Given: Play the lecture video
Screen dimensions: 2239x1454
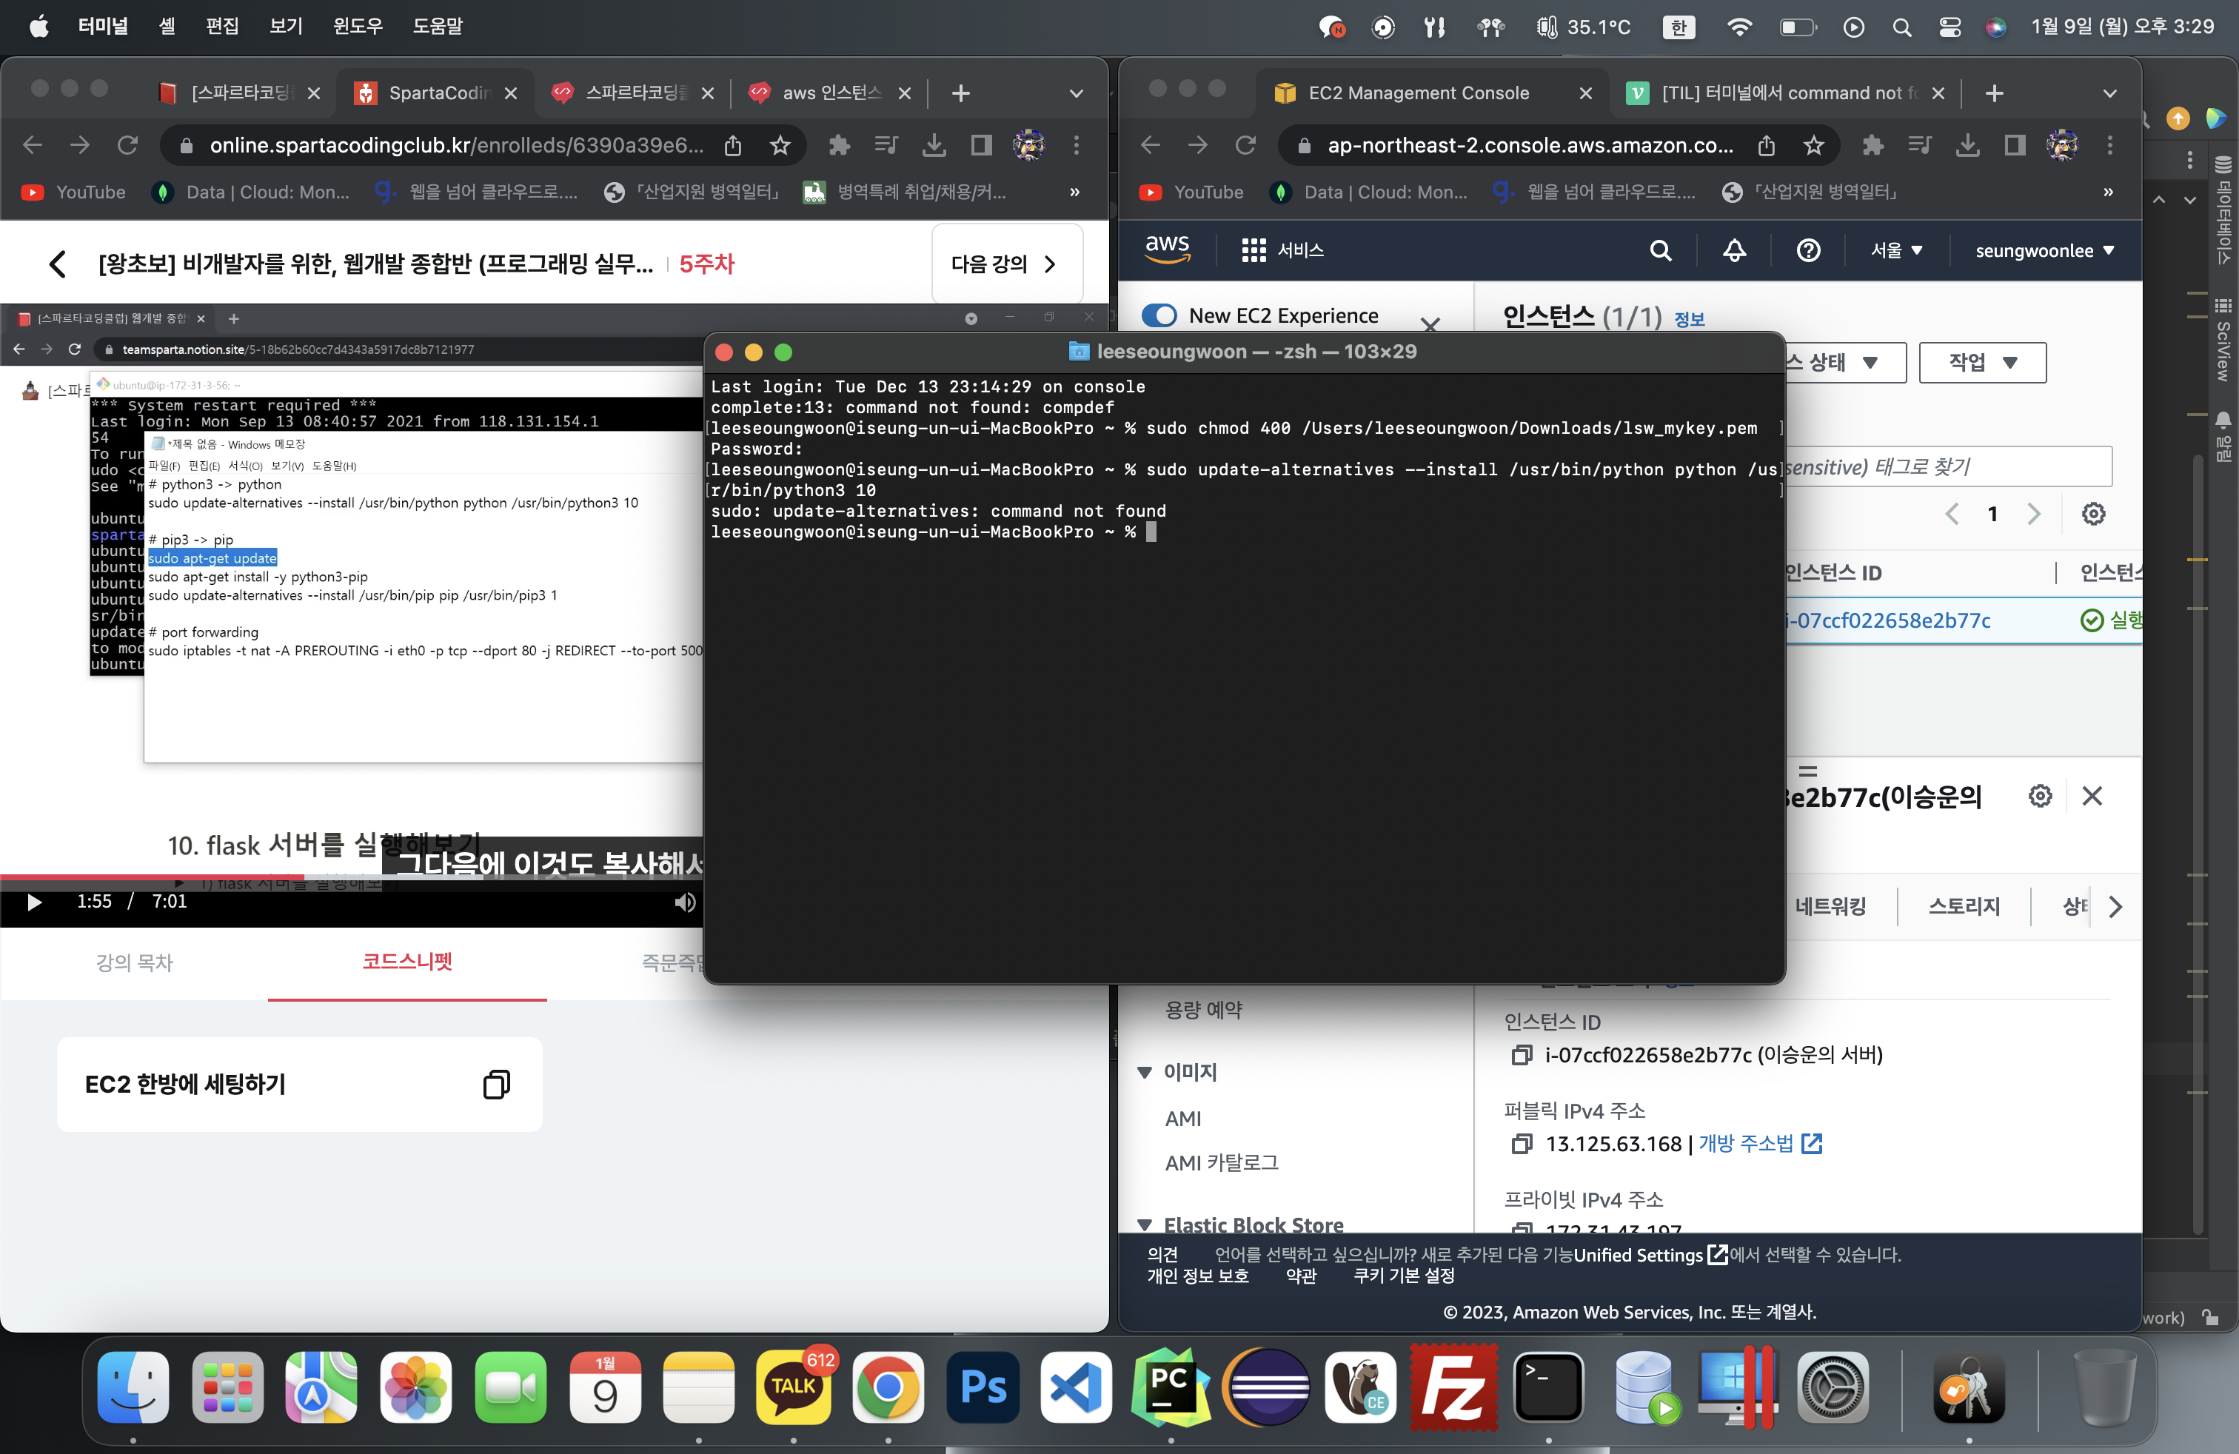Looking at the screenshot, I should click(x=35, y=902).
